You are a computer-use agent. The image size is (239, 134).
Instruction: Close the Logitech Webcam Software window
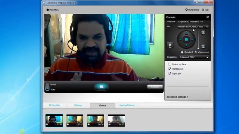(x=209, y=2)
